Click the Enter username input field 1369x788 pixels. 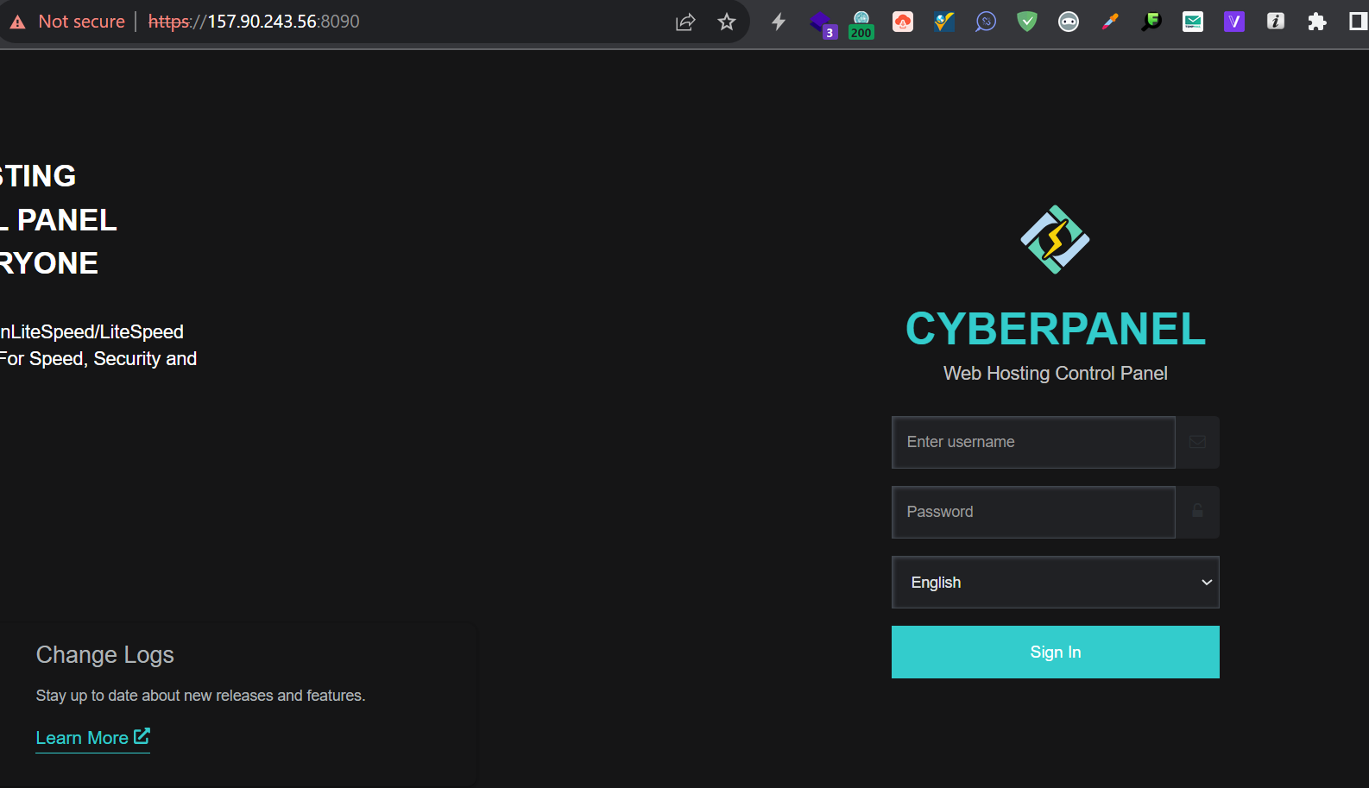point(1033,442)
